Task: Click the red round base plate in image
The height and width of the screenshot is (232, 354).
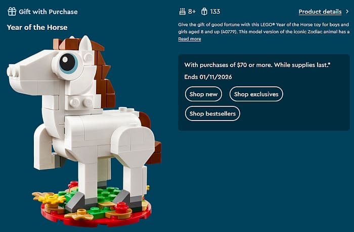Action: (x=96, y=217)
